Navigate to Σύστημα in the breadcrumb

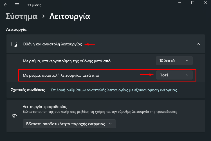pyautogui.click(x=22, y=16)
